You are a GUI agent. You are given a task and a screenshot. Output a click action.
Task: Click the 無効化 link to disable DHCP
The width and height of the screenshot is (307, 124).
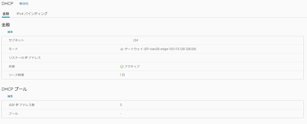click(24, 4)
